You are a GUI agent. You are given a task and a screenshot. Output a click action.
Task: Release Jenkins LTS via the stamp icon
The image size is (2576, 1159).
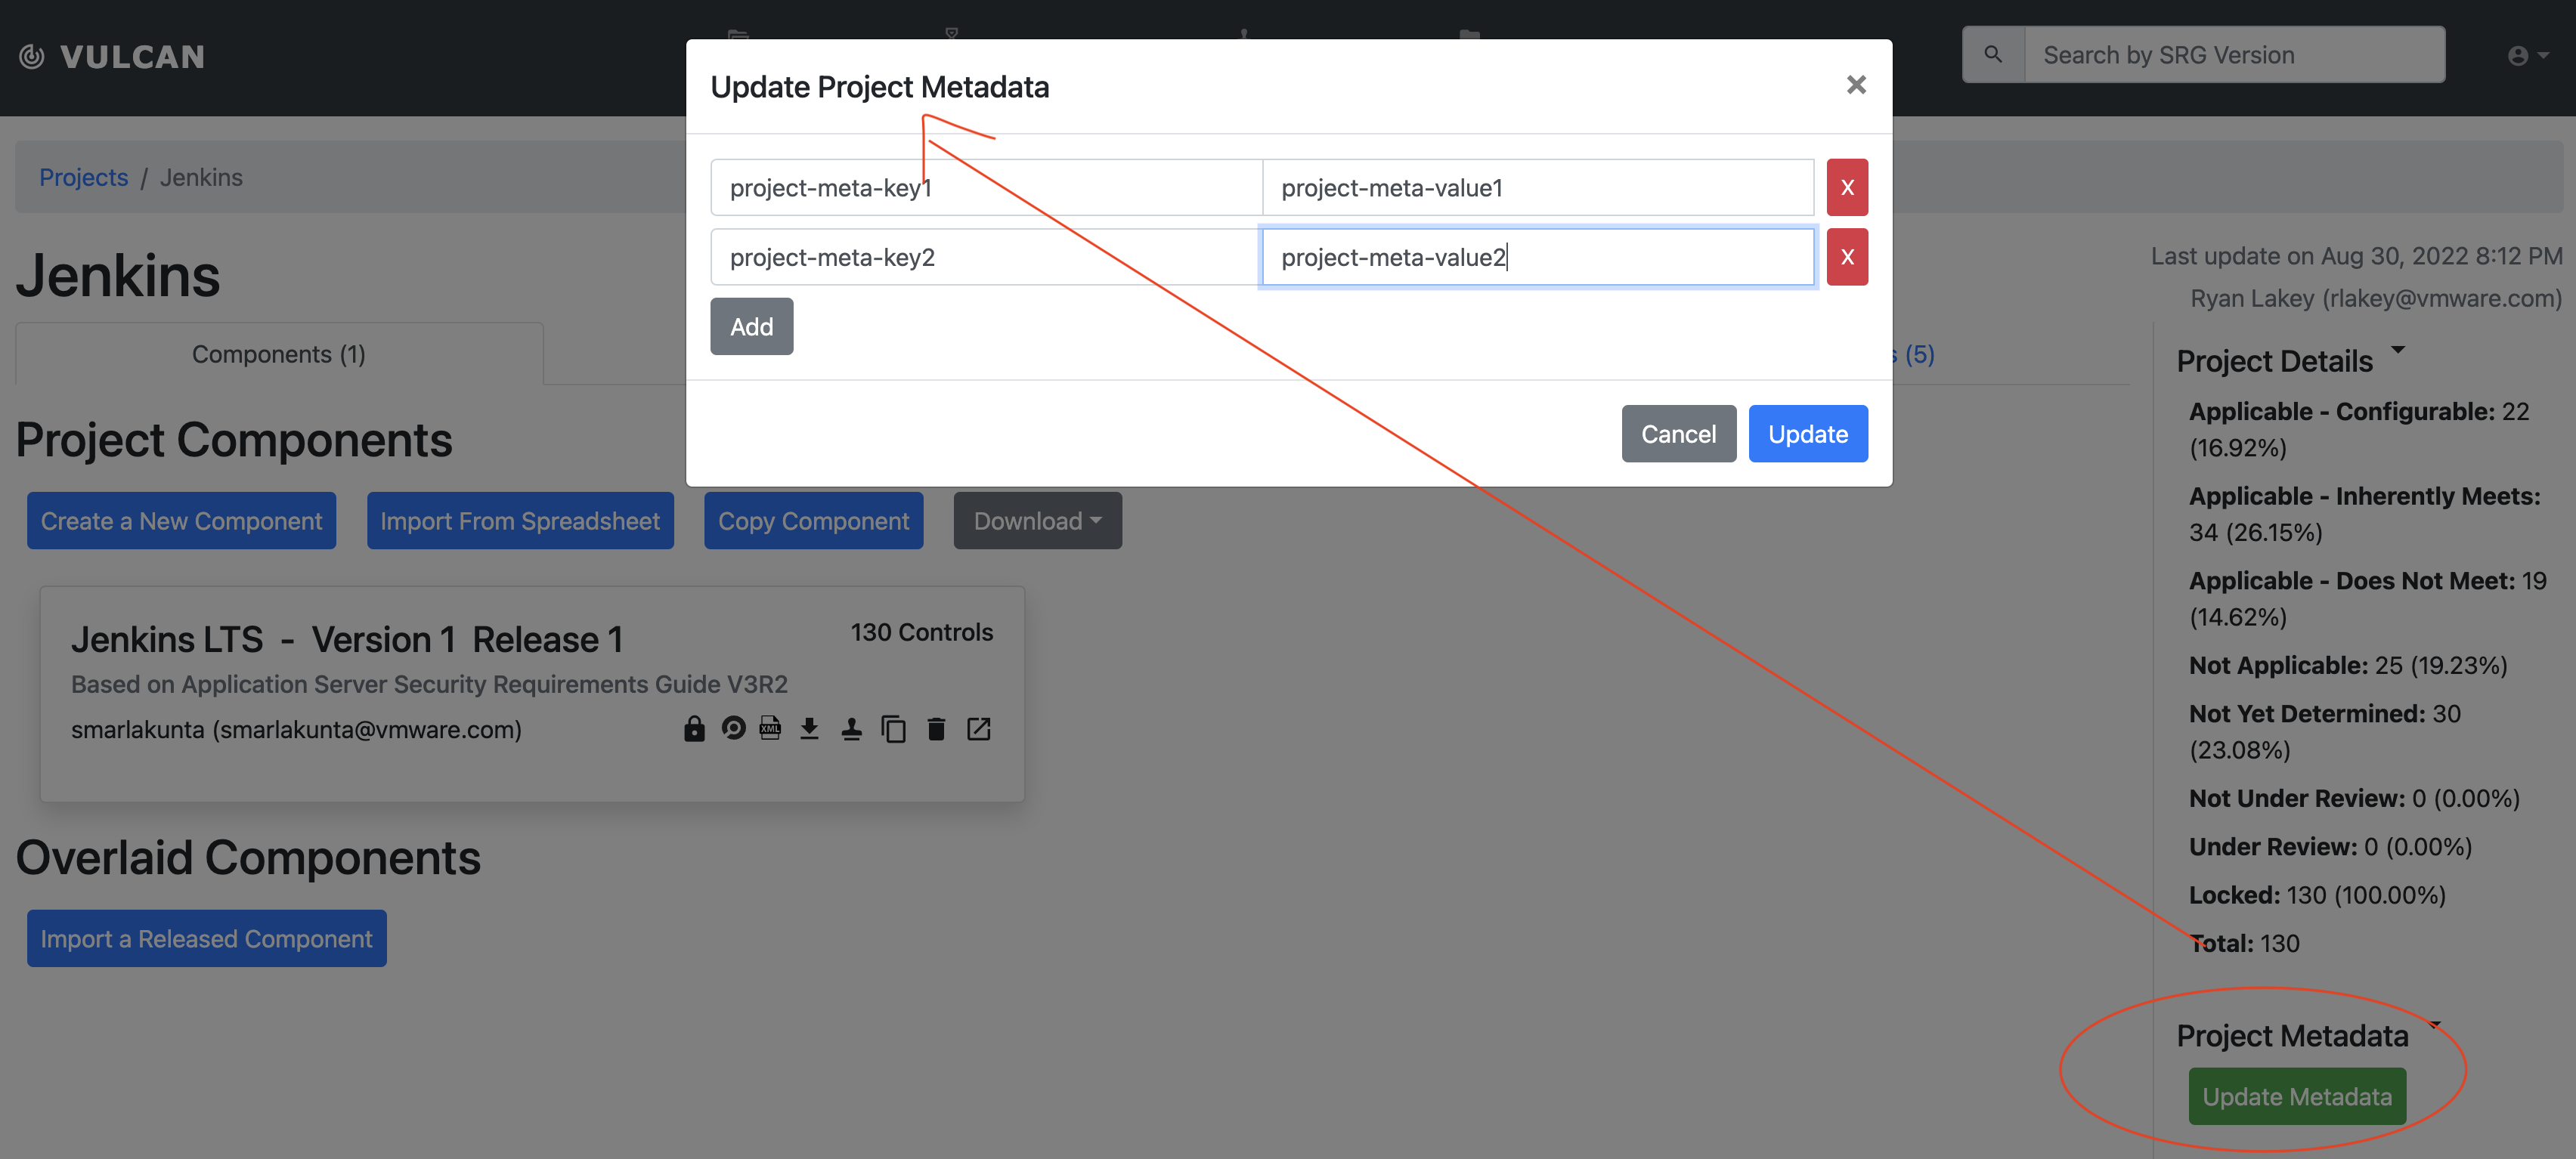pos(852,729)
